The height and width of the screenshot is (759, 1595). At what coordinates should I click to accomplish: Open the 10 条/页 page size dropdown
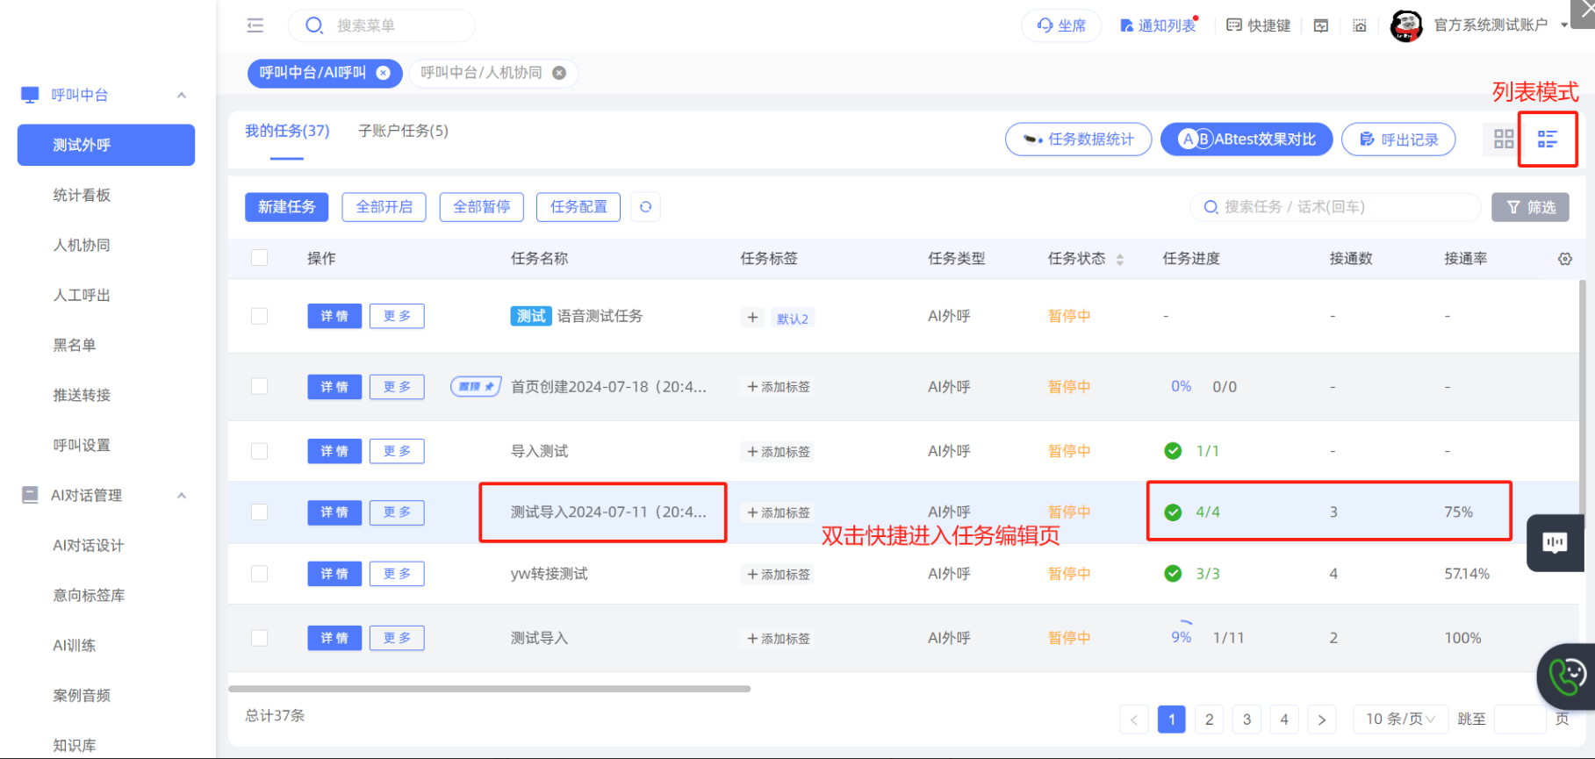1400,720
